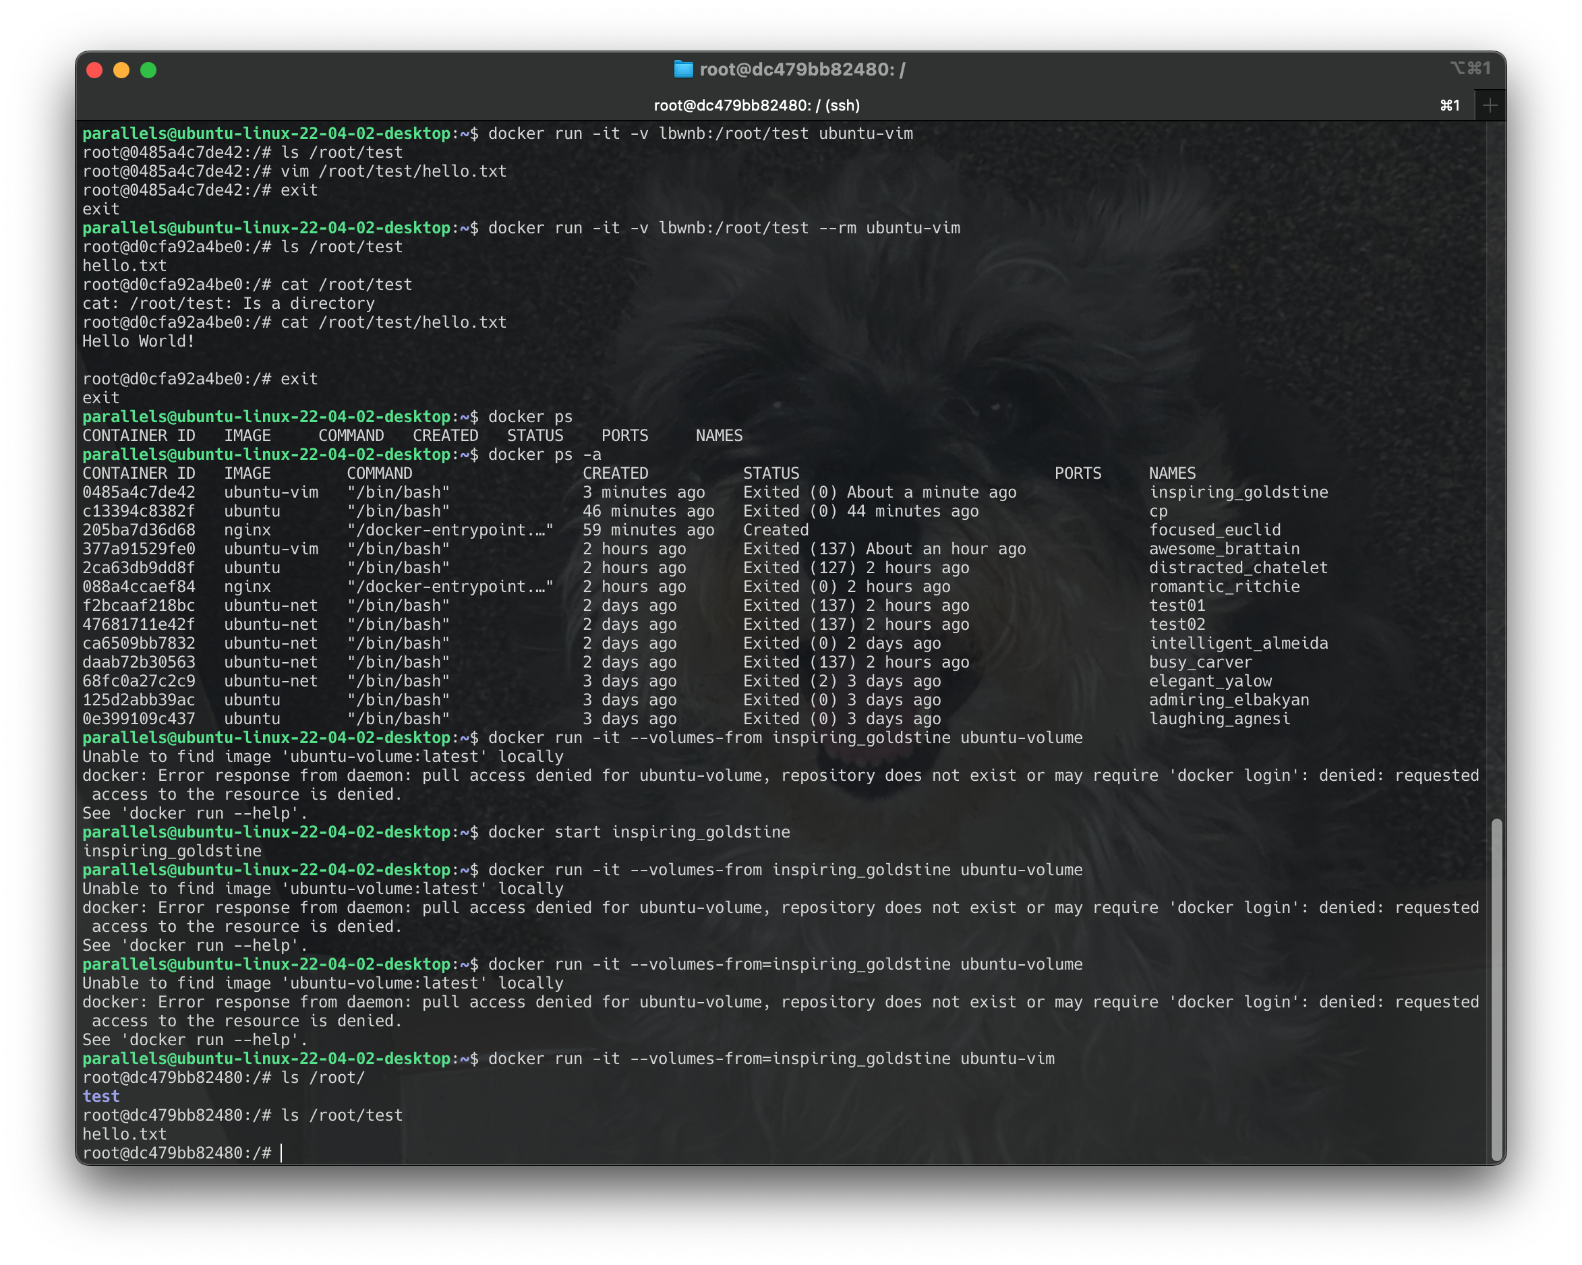Click container ID c13394c8382f
Screen dimensions: 1582x1265
pyautogui.click(x=139, y=510)
